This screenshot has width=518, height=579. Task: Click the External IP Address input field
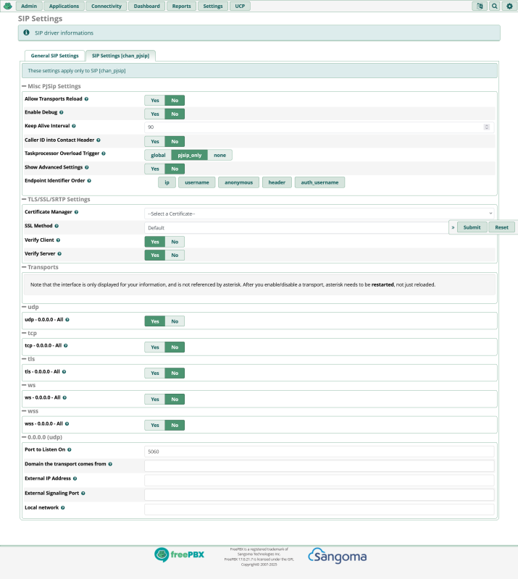317,480
